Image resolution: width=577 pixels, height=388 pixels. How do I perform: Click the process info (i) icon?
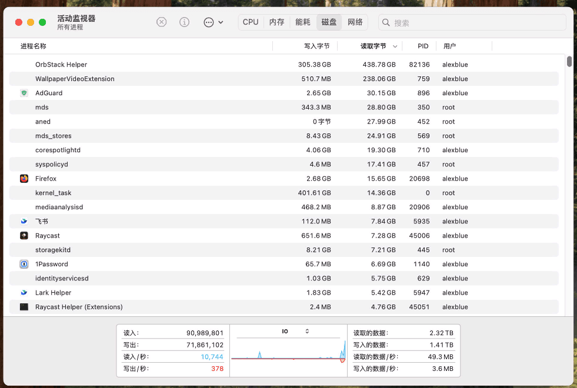click(x=185, y=22)
